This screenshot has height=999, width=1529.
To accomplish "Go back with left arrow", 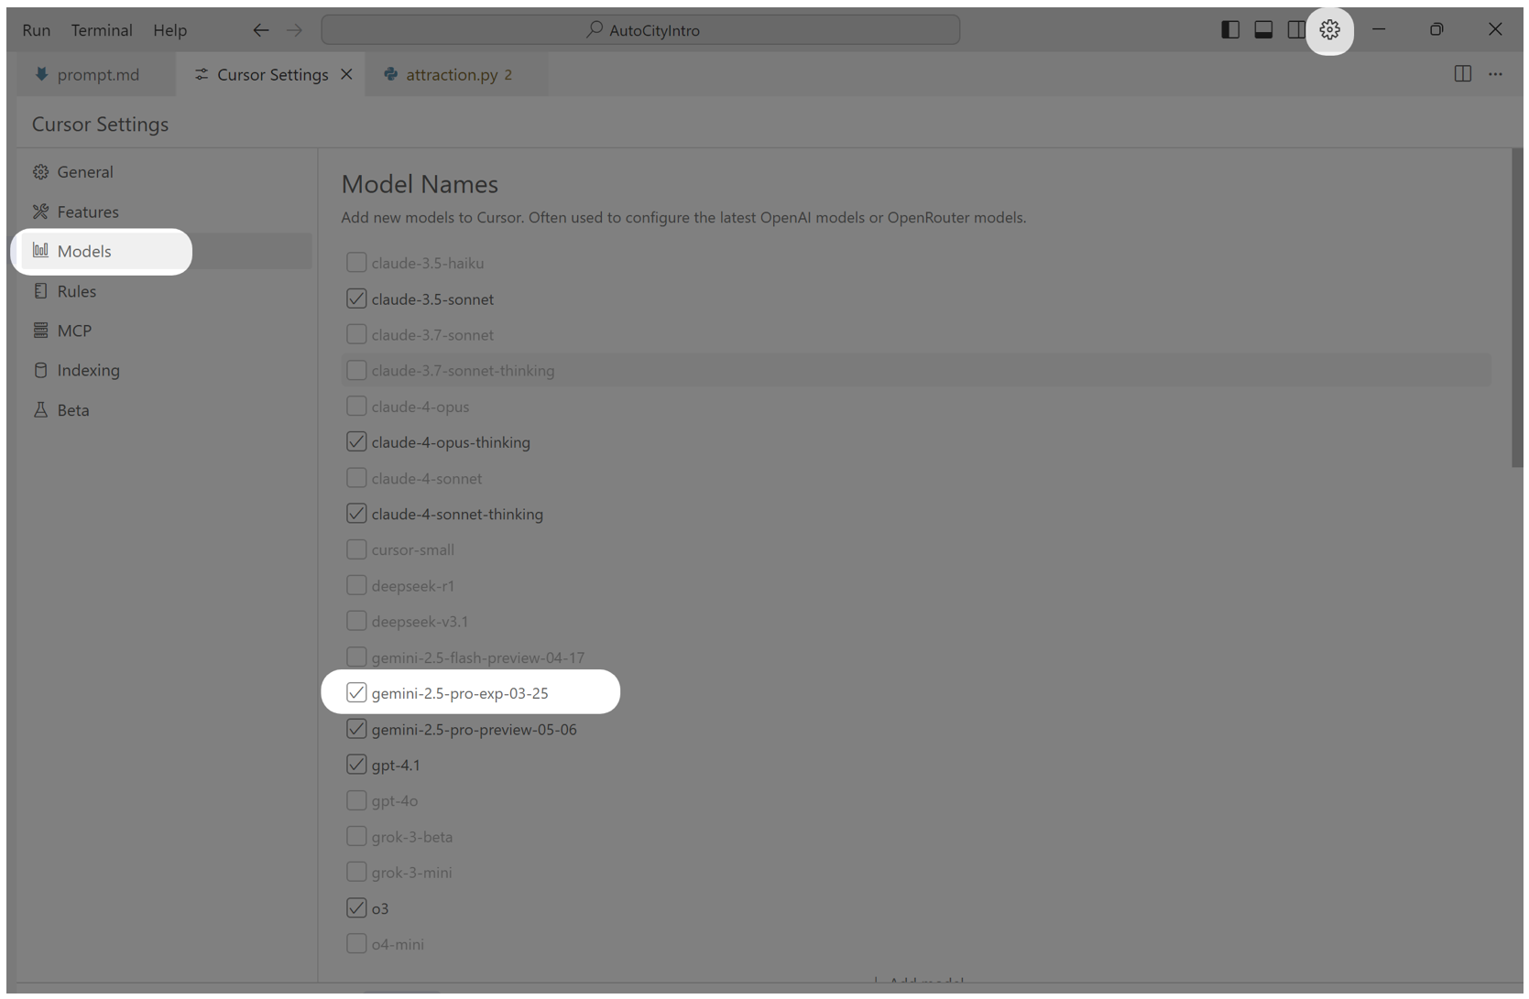I will tap(261, 30).
